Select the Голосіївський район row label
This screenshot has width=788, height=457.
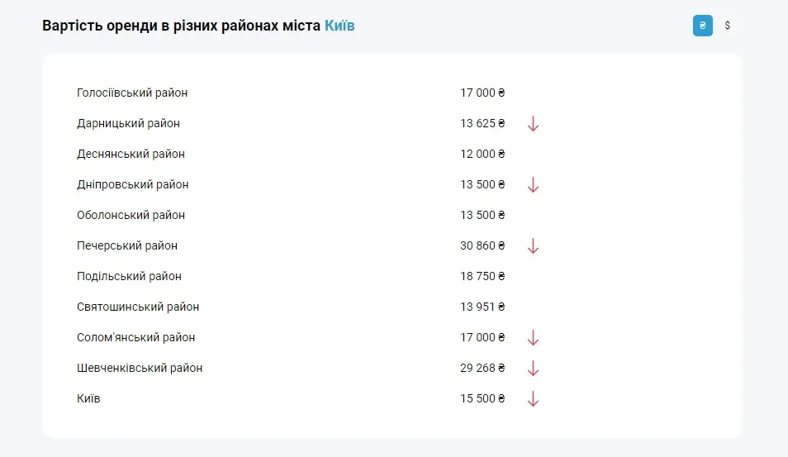[132, 93]
